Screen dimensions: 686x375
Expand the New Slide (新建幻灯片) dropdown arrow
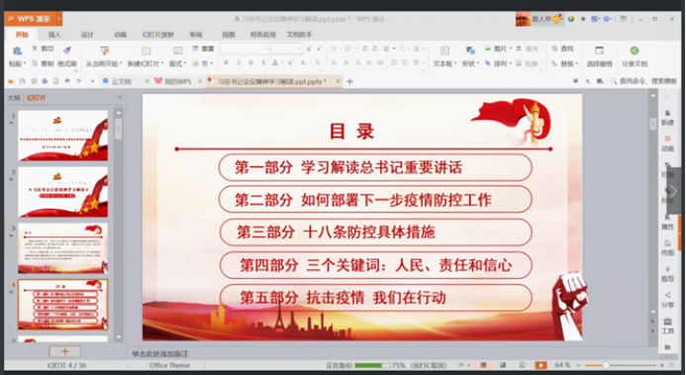click(162, 64)
